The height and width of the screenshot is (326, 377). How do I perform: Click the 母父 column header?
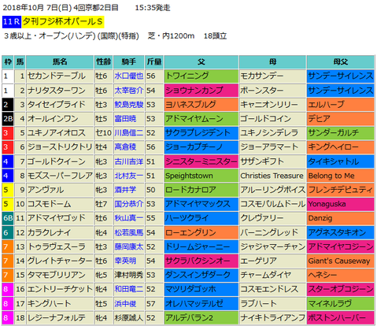[x=340, y=62]
